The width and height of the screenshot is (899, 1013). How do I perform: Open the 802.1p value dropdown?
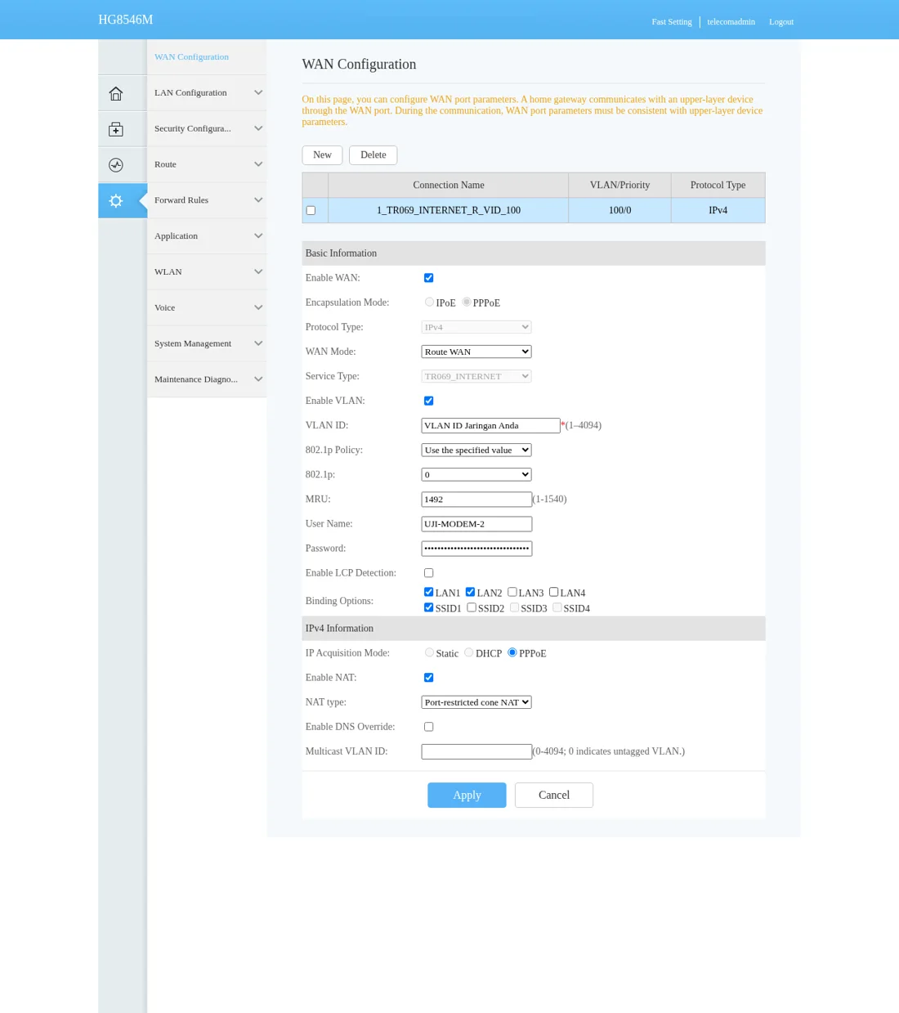pos(476,475)
